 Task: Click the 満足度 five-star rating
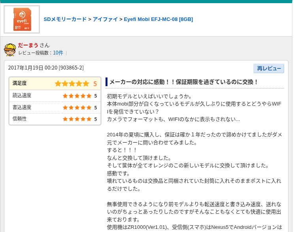pos(72,83)
